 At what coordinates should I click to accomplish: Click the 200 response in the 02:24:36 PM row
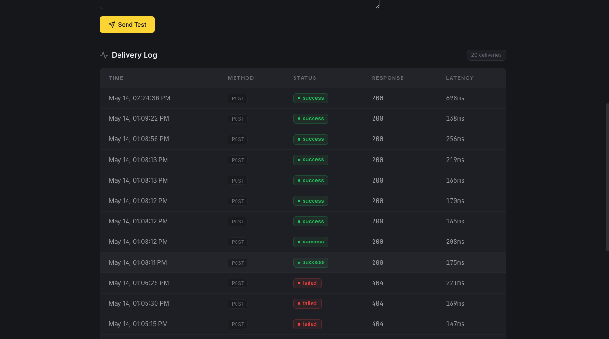378,98
